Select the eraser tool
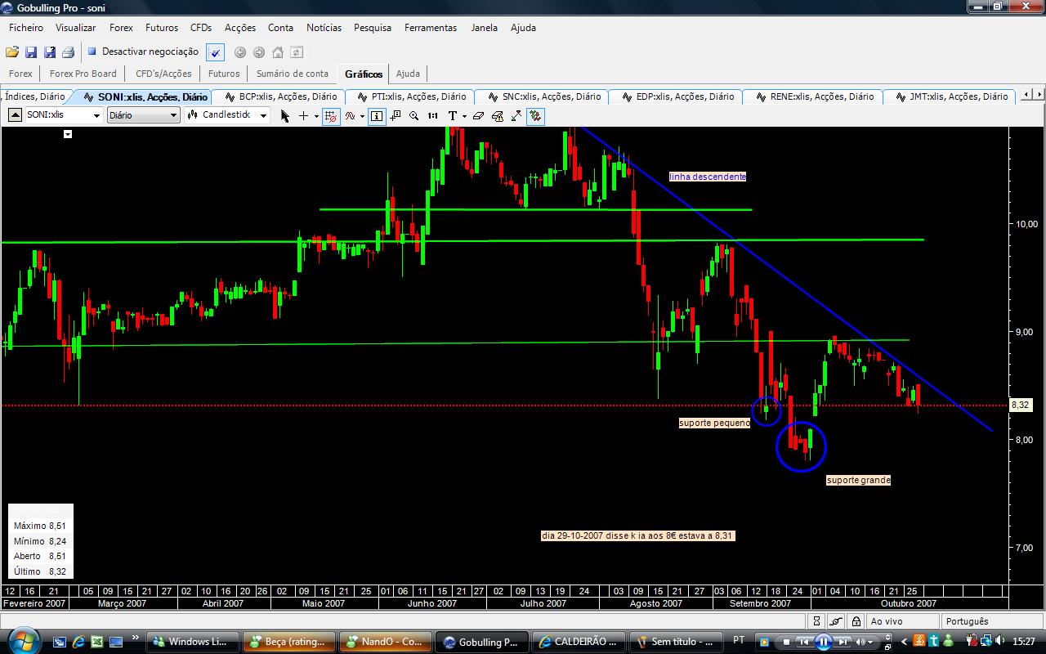The width and height of the screenshot is (1046, 654). (x=479, y=115)
